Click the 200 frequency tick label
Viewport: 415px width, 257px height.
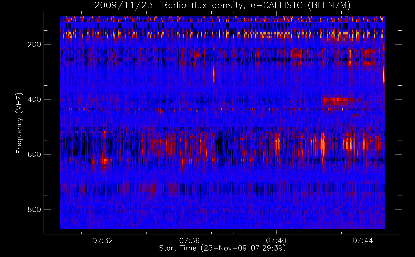coord(34,44)
